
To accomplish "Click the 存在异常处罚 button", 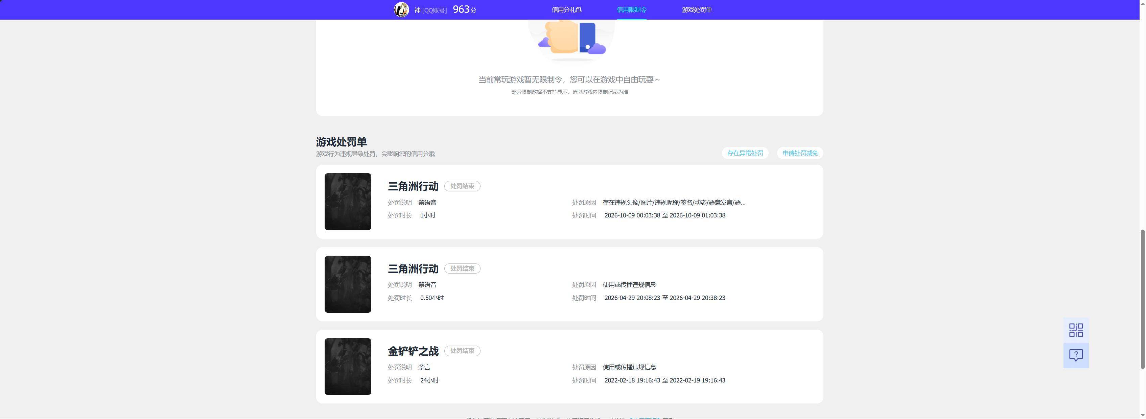I will pyautogui.click(x=745, y=153).
